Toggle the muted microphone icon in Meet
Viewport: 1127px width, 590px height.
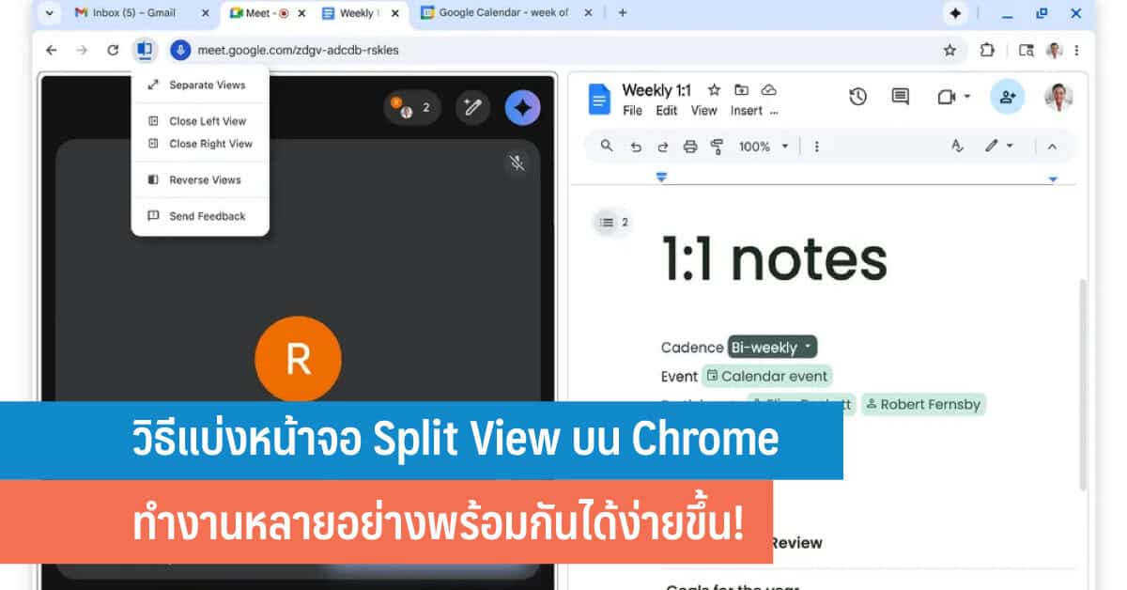[x=517, y=163]
